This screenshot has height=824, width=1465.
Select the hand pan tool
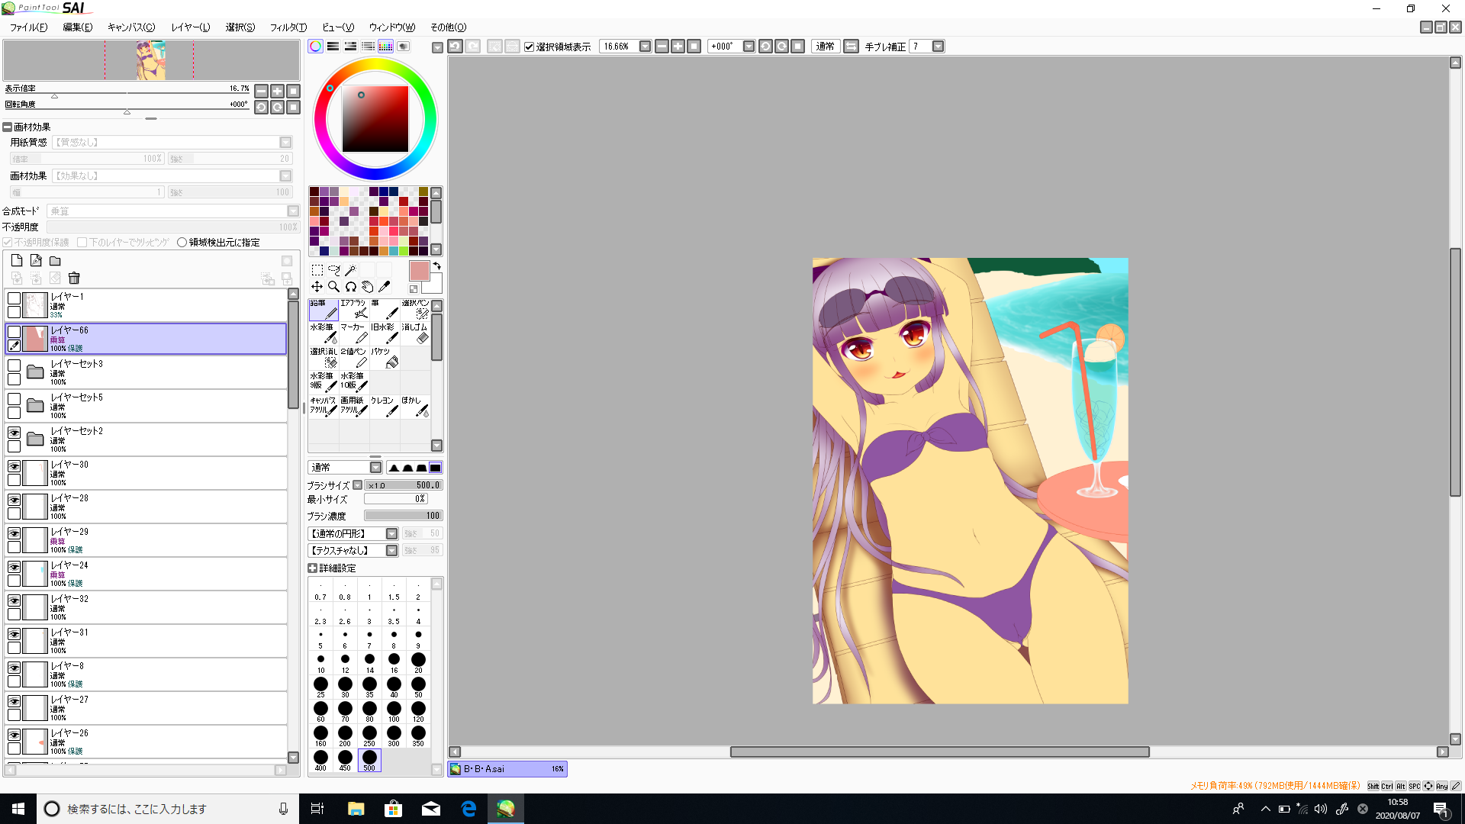pyautogui.click(x=368, y=287)
